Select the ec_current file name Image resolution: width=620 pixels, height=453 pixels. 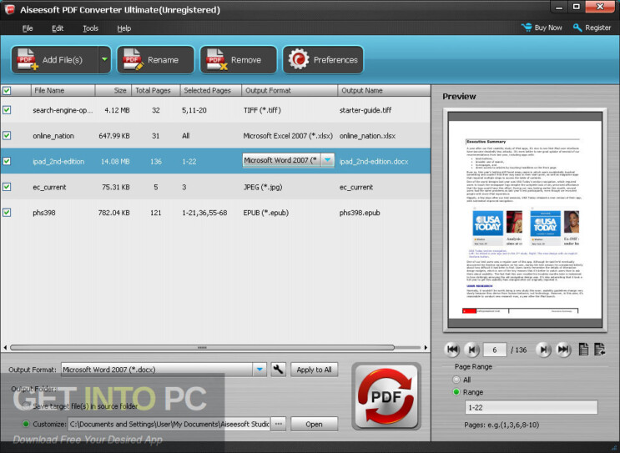49,187
